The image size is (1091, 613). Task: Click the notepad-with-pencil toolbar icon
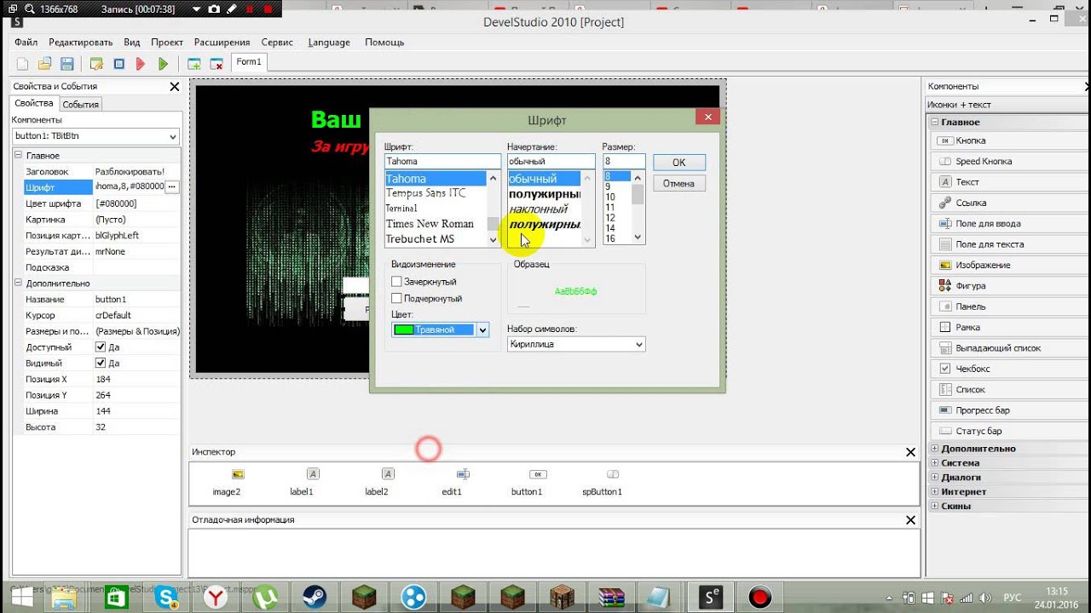pyautogui.click(x=96, y=64)
